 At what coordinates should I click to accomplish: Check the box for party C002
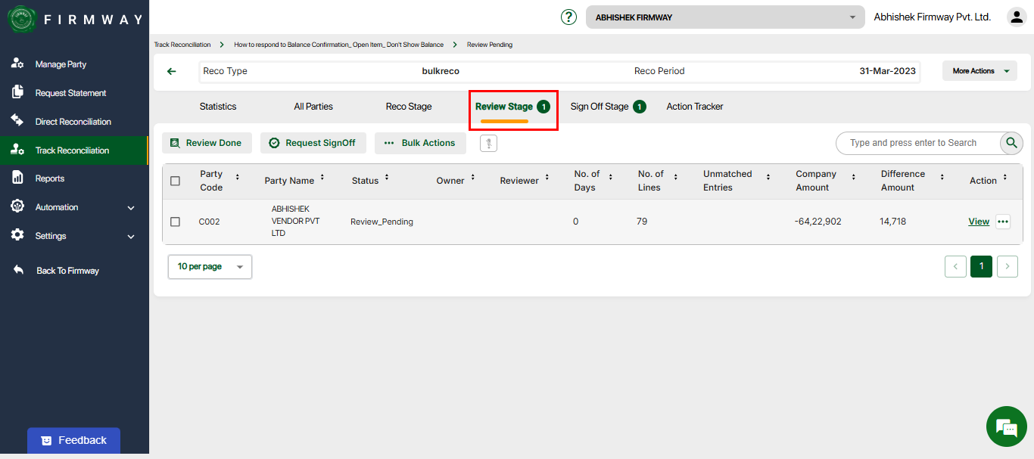click(x=176, y=222)
